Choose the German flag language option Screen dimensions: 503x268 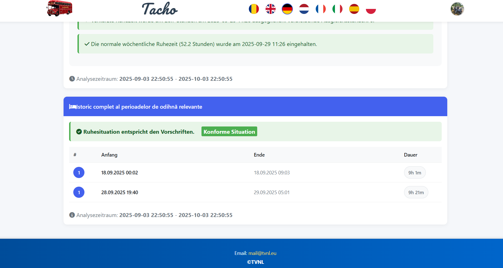coord(287,9)
